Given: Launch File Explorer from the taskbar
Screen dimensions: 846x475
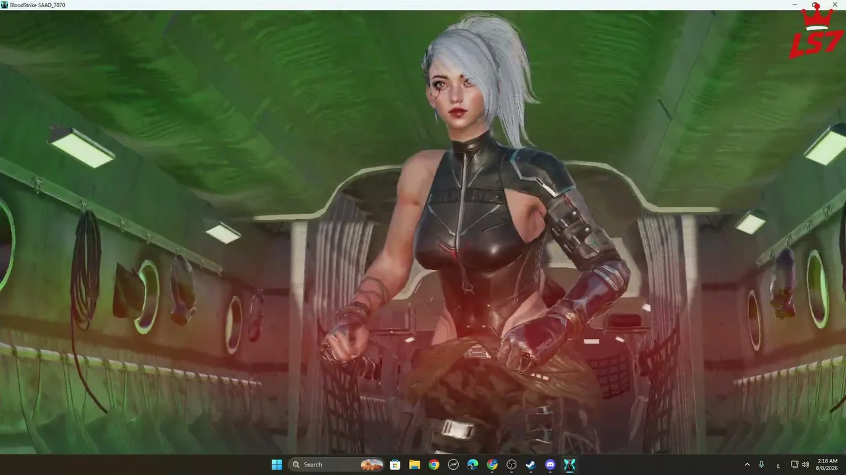Looking at the screenshot, I should click(414, 464).
